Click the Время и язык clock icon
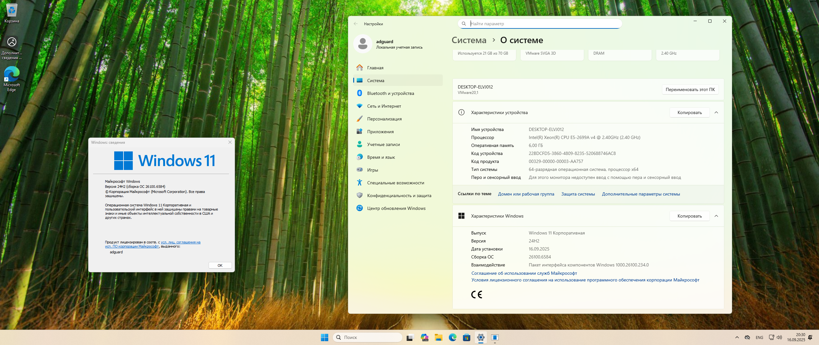 click(360, 157)
